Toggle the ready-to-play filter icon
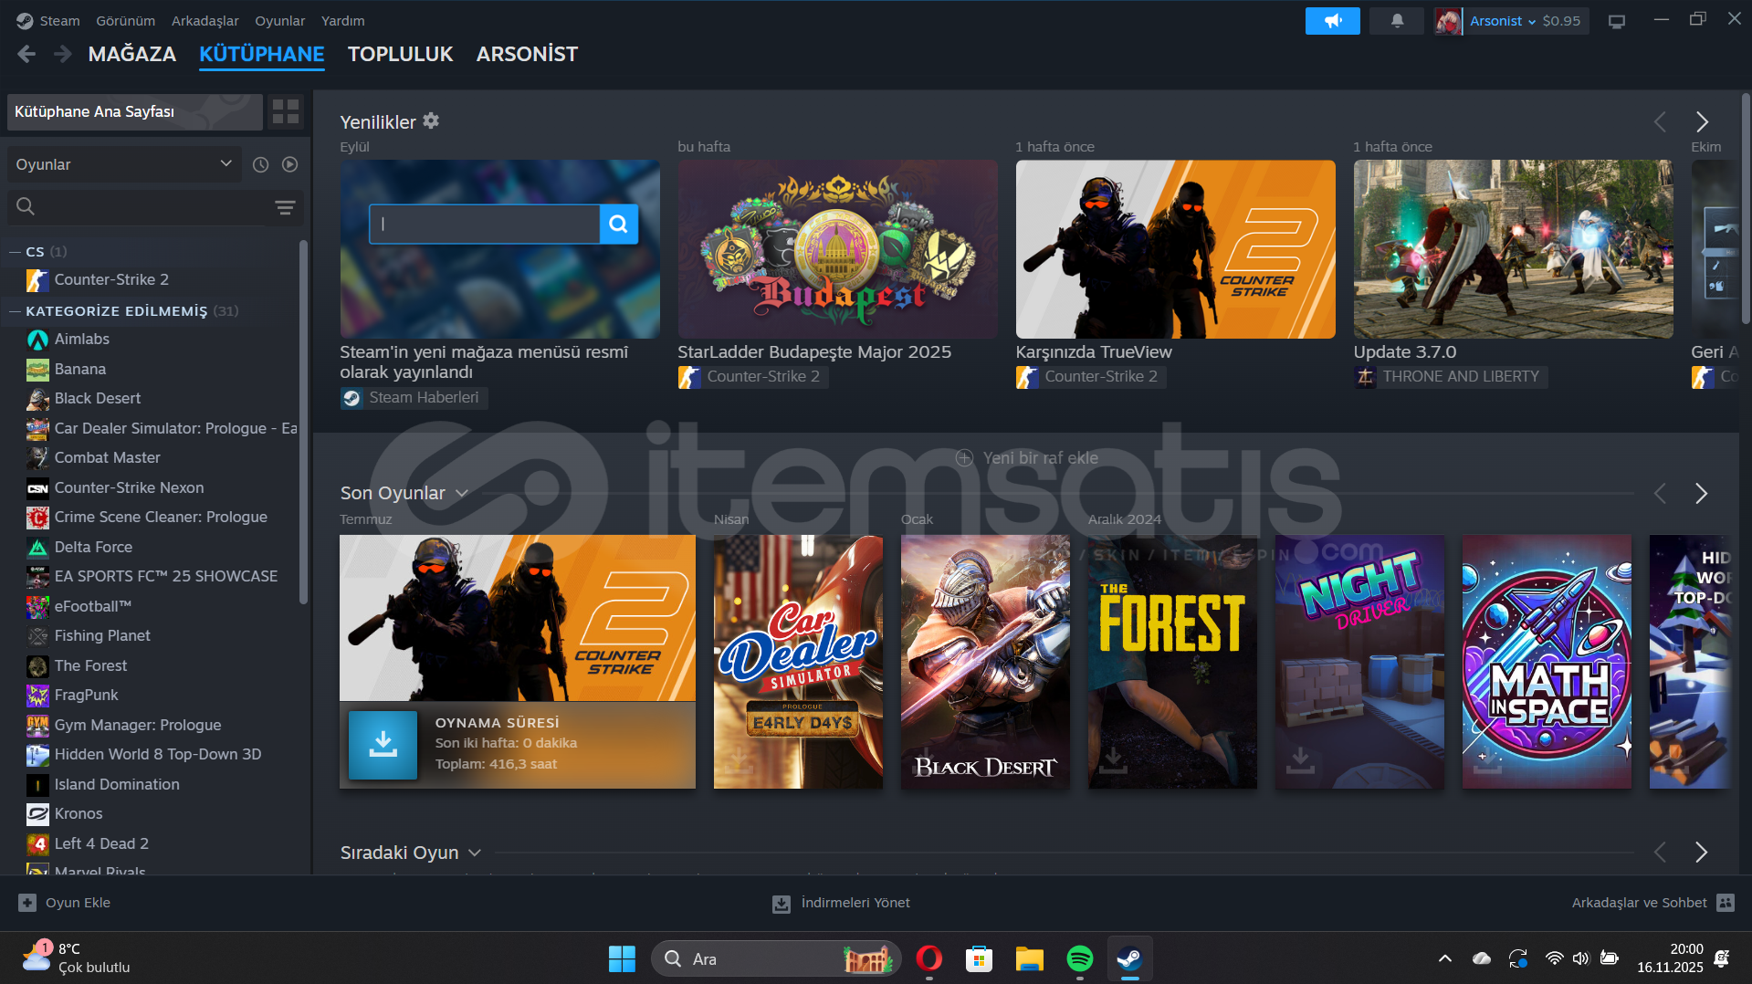The height and width of the screenshot is (984, 1752). click(x=290, y=164)
